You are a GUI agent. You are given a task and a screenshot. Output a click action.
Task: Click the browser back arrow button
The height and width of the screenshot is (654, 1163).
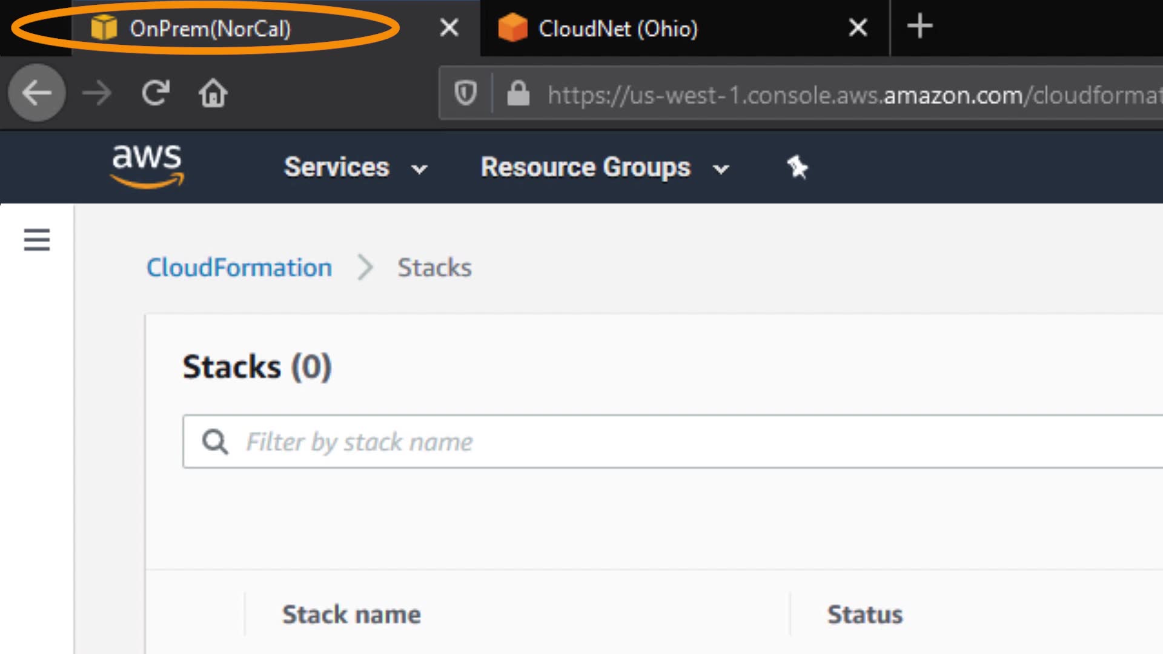coord(36,93)
